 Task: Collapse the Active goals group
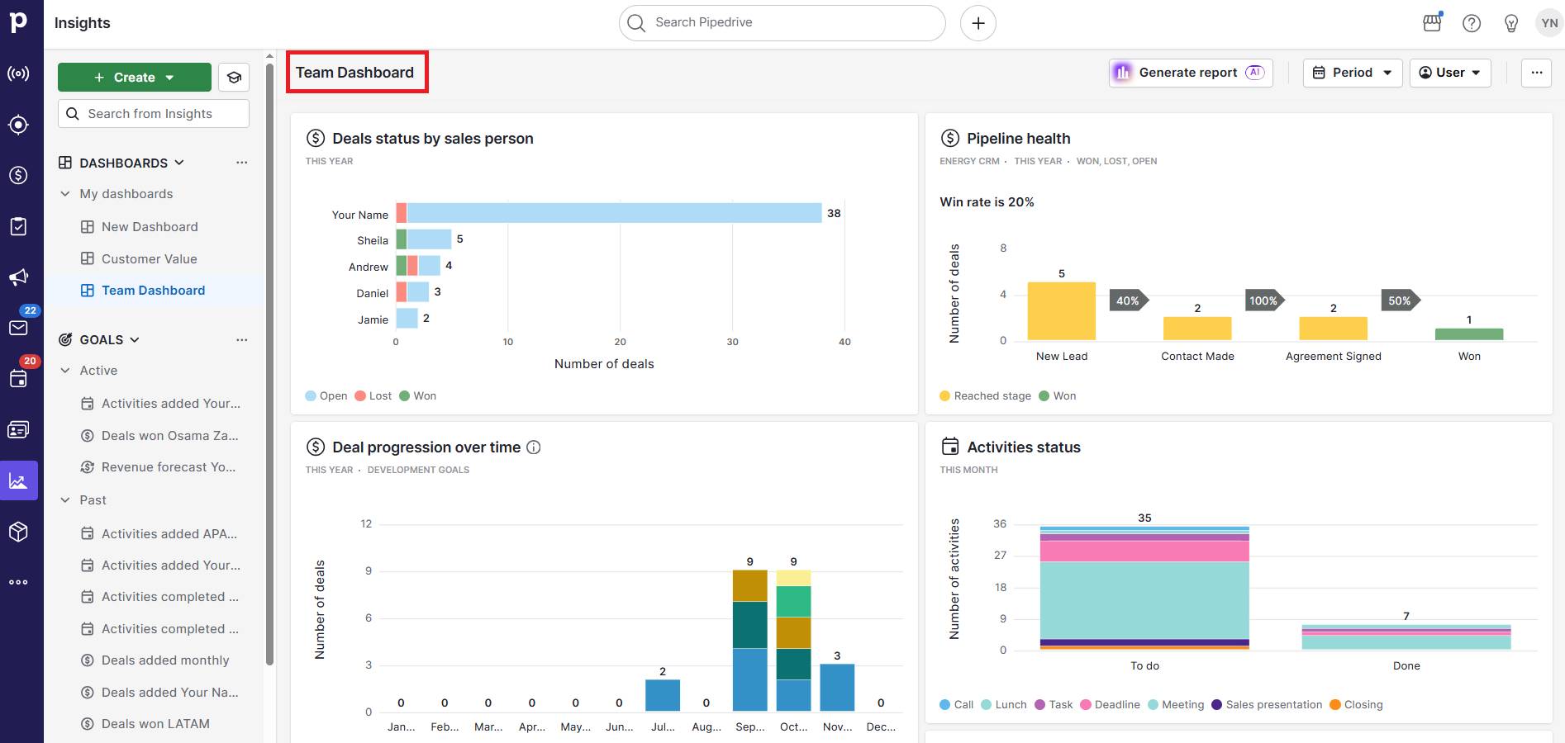pyautogui.click(x=64, y=370)
